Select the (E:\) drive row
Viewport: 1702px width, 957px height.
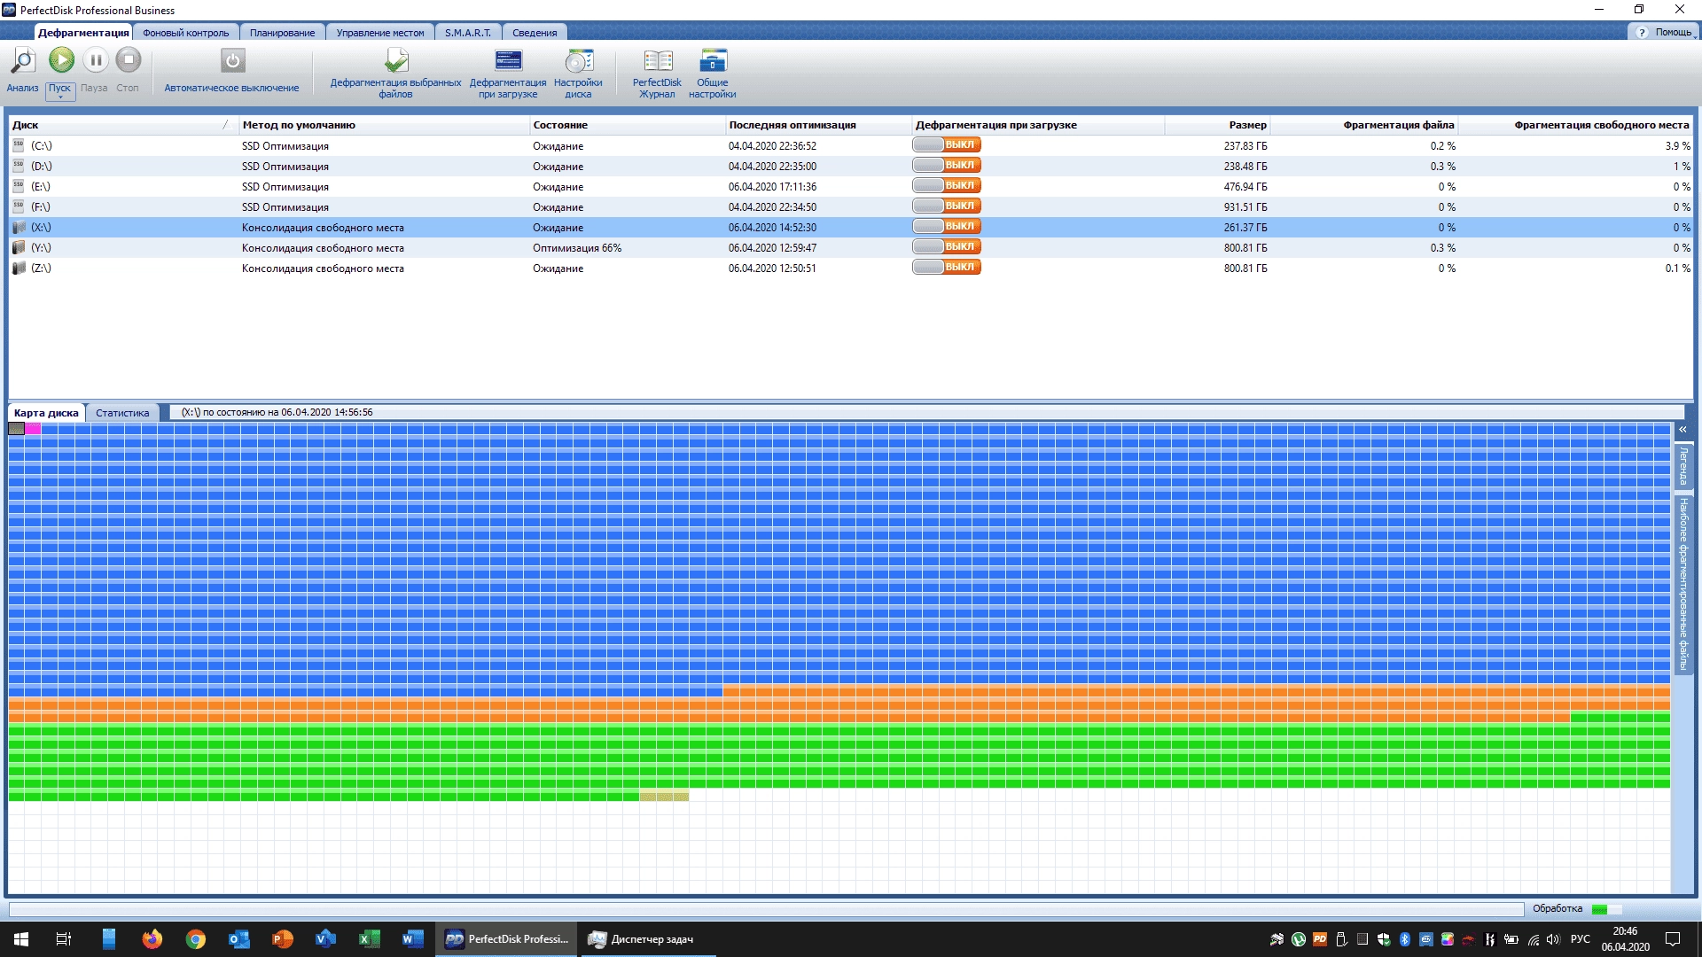pyautogui.click(x=851, y=186)
